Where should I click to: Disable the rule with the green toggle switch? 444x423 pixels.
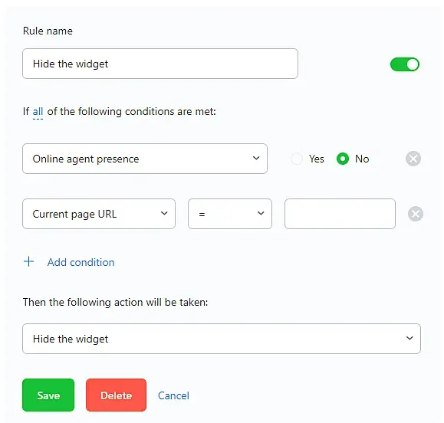(405, 64)
